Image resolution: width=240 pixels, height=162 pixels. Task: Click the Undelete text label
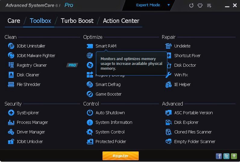coord(182,46)
